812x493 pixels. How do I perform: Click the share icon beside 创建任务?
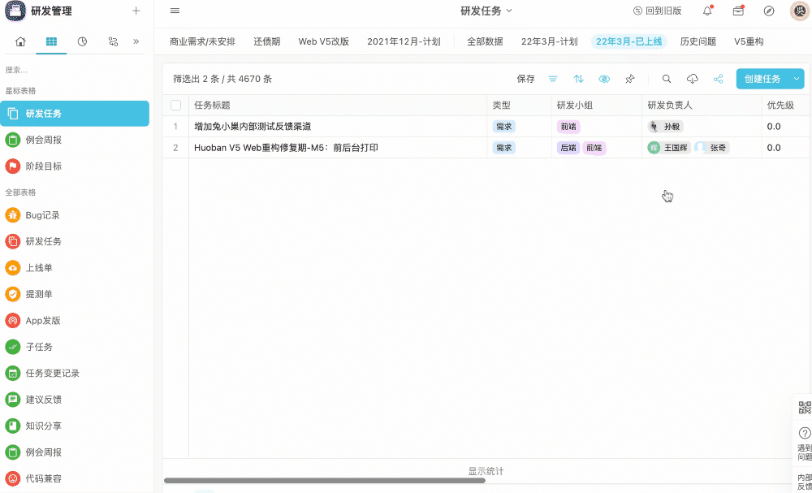719,79
